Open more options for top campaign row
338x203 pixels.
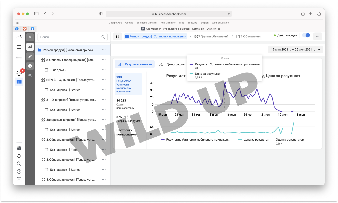pos(104,50)
